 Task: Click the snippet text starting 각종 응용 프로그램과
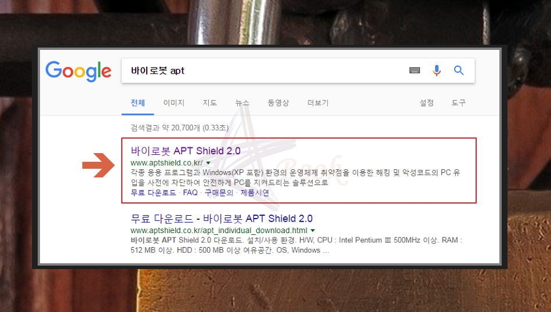pos(295,177)
